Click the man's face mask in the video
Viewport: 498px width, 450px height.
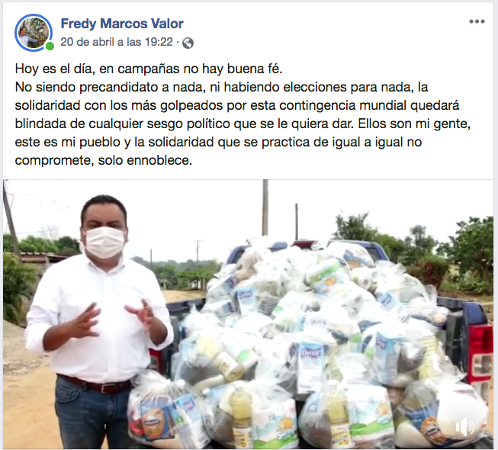click(x=104, y=243)
